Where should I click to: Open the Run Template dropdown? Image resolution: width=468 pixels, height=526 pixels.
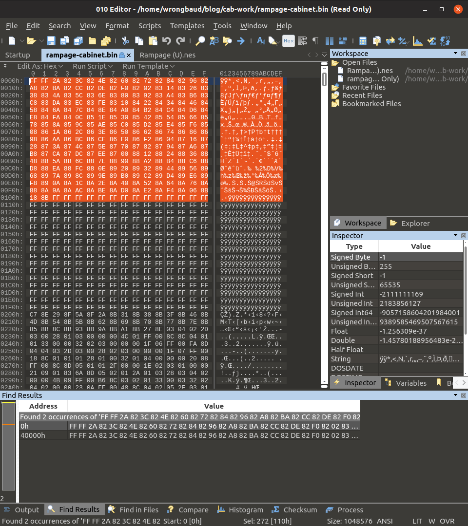click(148, 66)
